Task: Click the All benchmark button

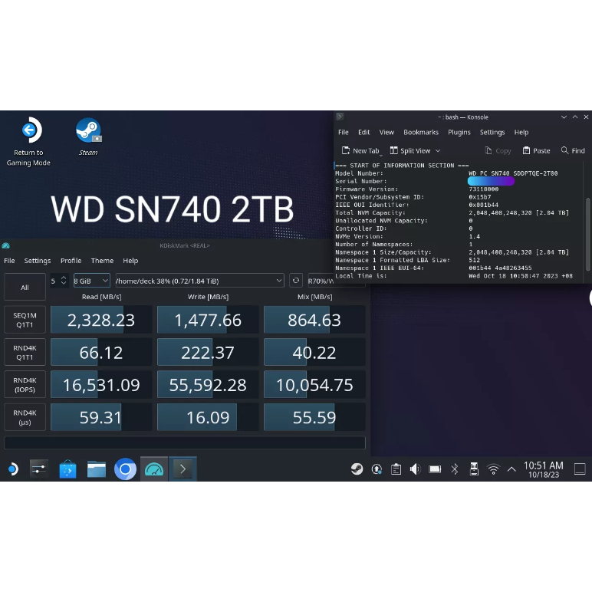Action: [x=25, y=287]
